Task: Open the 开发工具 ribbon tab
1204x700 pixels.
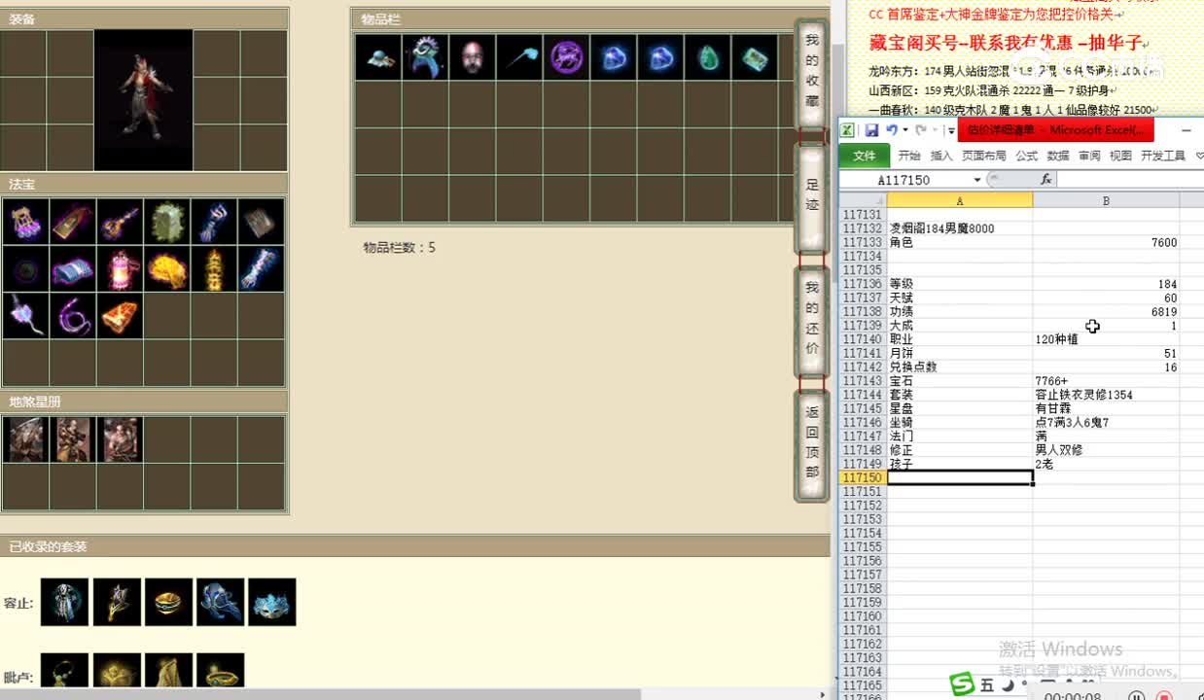Action: coord(1163,156)
